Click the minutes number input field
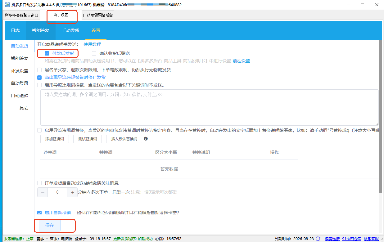This screenshot has width=384, height=242. [57, 192]
